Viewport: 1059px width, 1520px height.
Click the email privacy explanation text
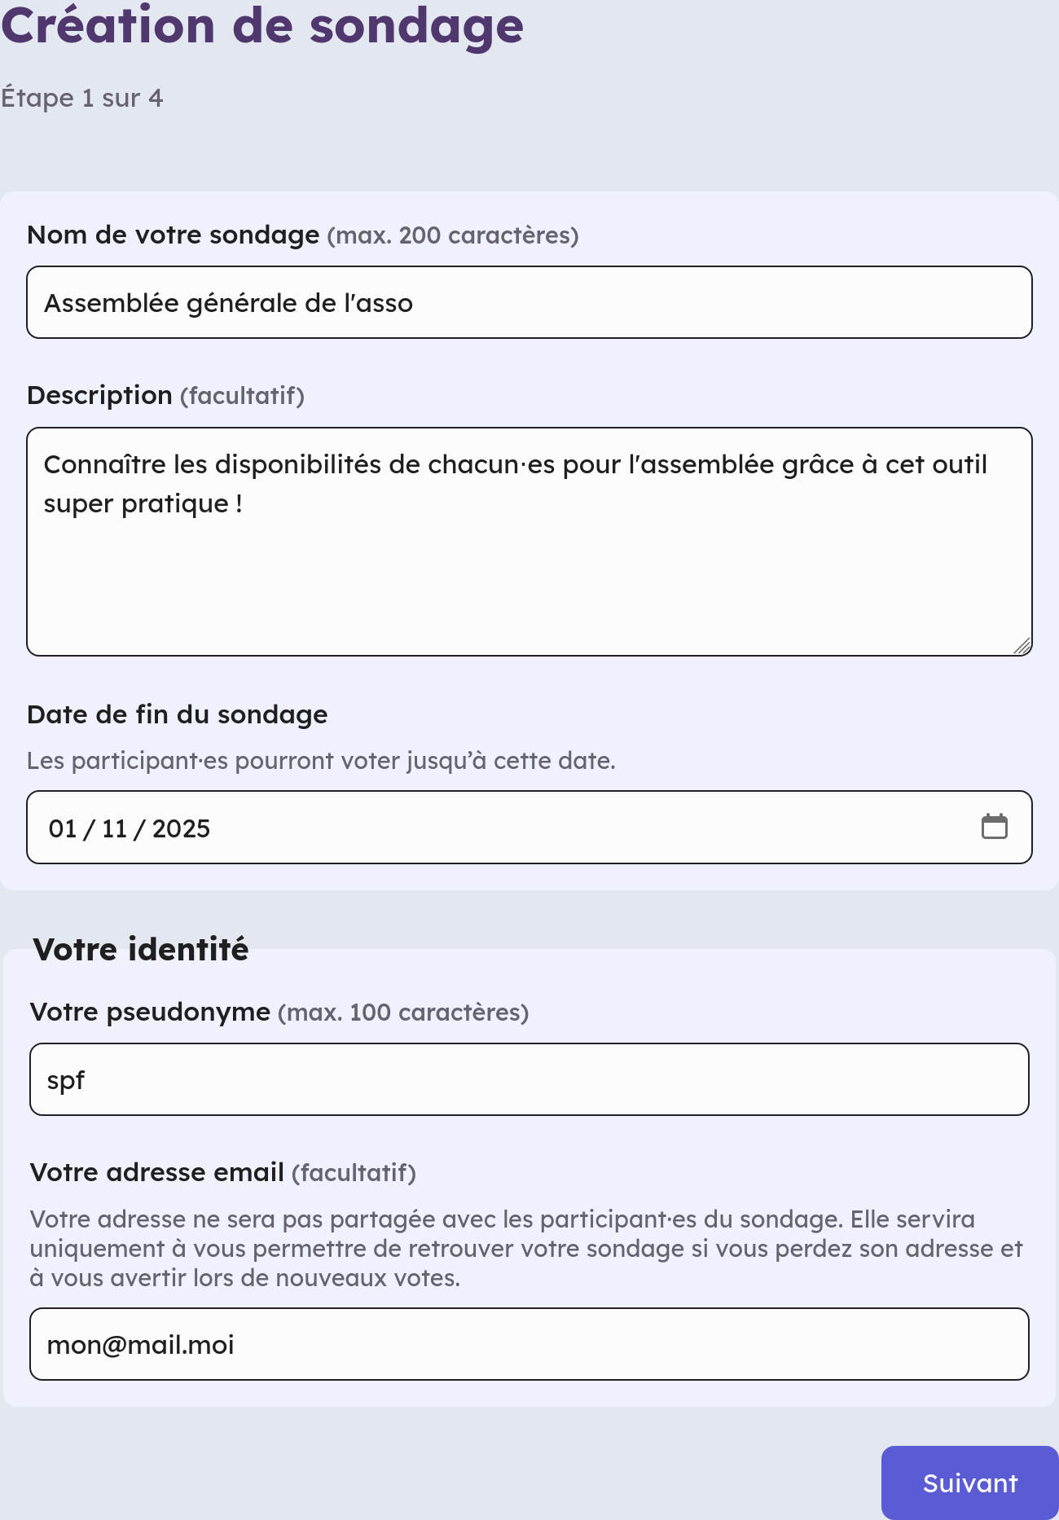pyautogui.click(x=526, y=1248)
